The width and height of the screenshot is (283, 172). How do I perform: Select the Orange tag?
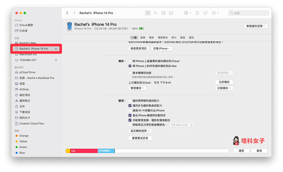(x=24, y=136)
